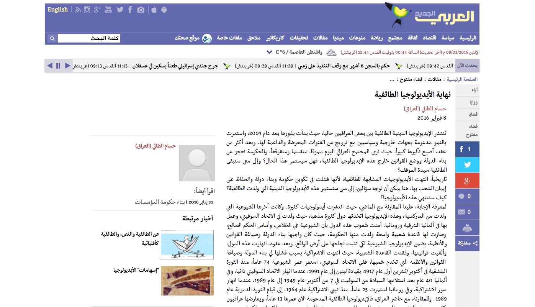Click the مقالات breadcrumb link
This screenshot has height=307, width=535.
click(434, 79)
